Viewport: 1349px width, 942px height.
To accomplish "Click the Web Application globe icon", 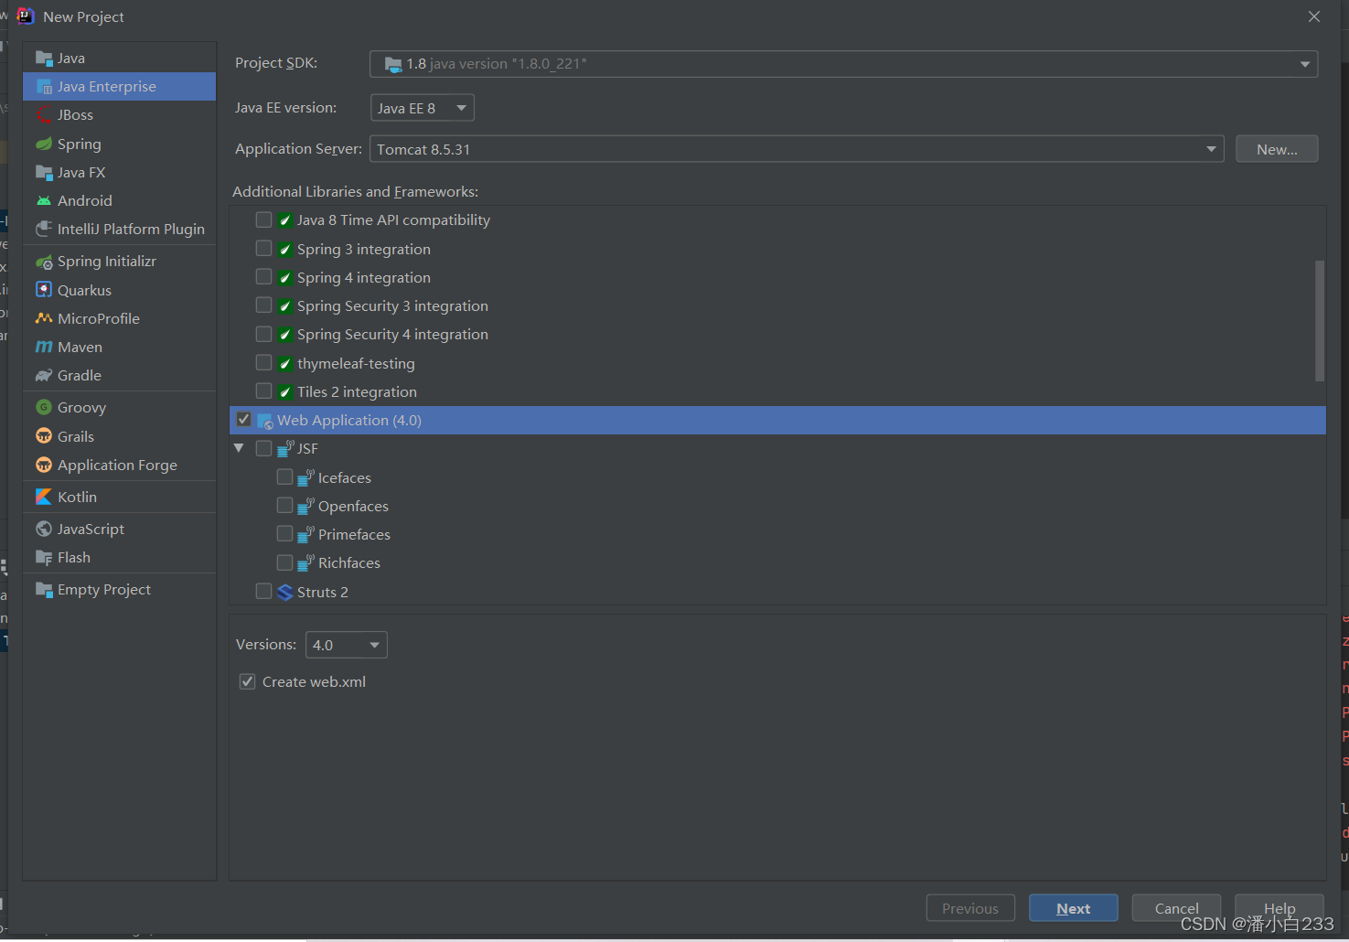I will (266, 422).
